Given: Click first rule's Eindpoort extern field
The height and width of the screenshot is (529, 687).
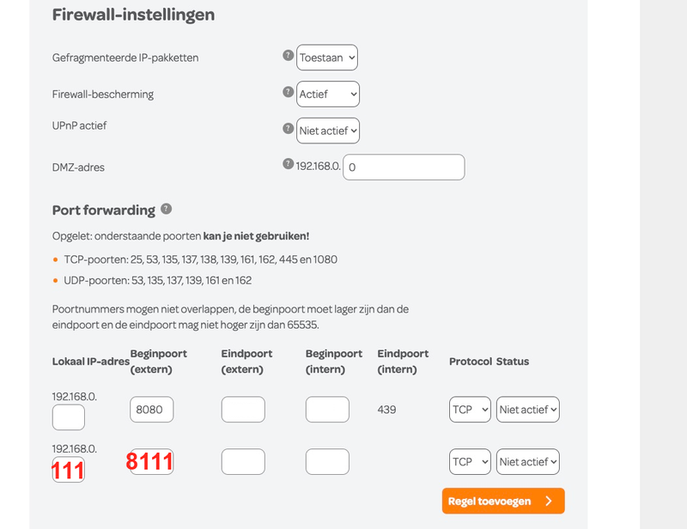Looking at the screenshot, I should (x=243, y=410).
